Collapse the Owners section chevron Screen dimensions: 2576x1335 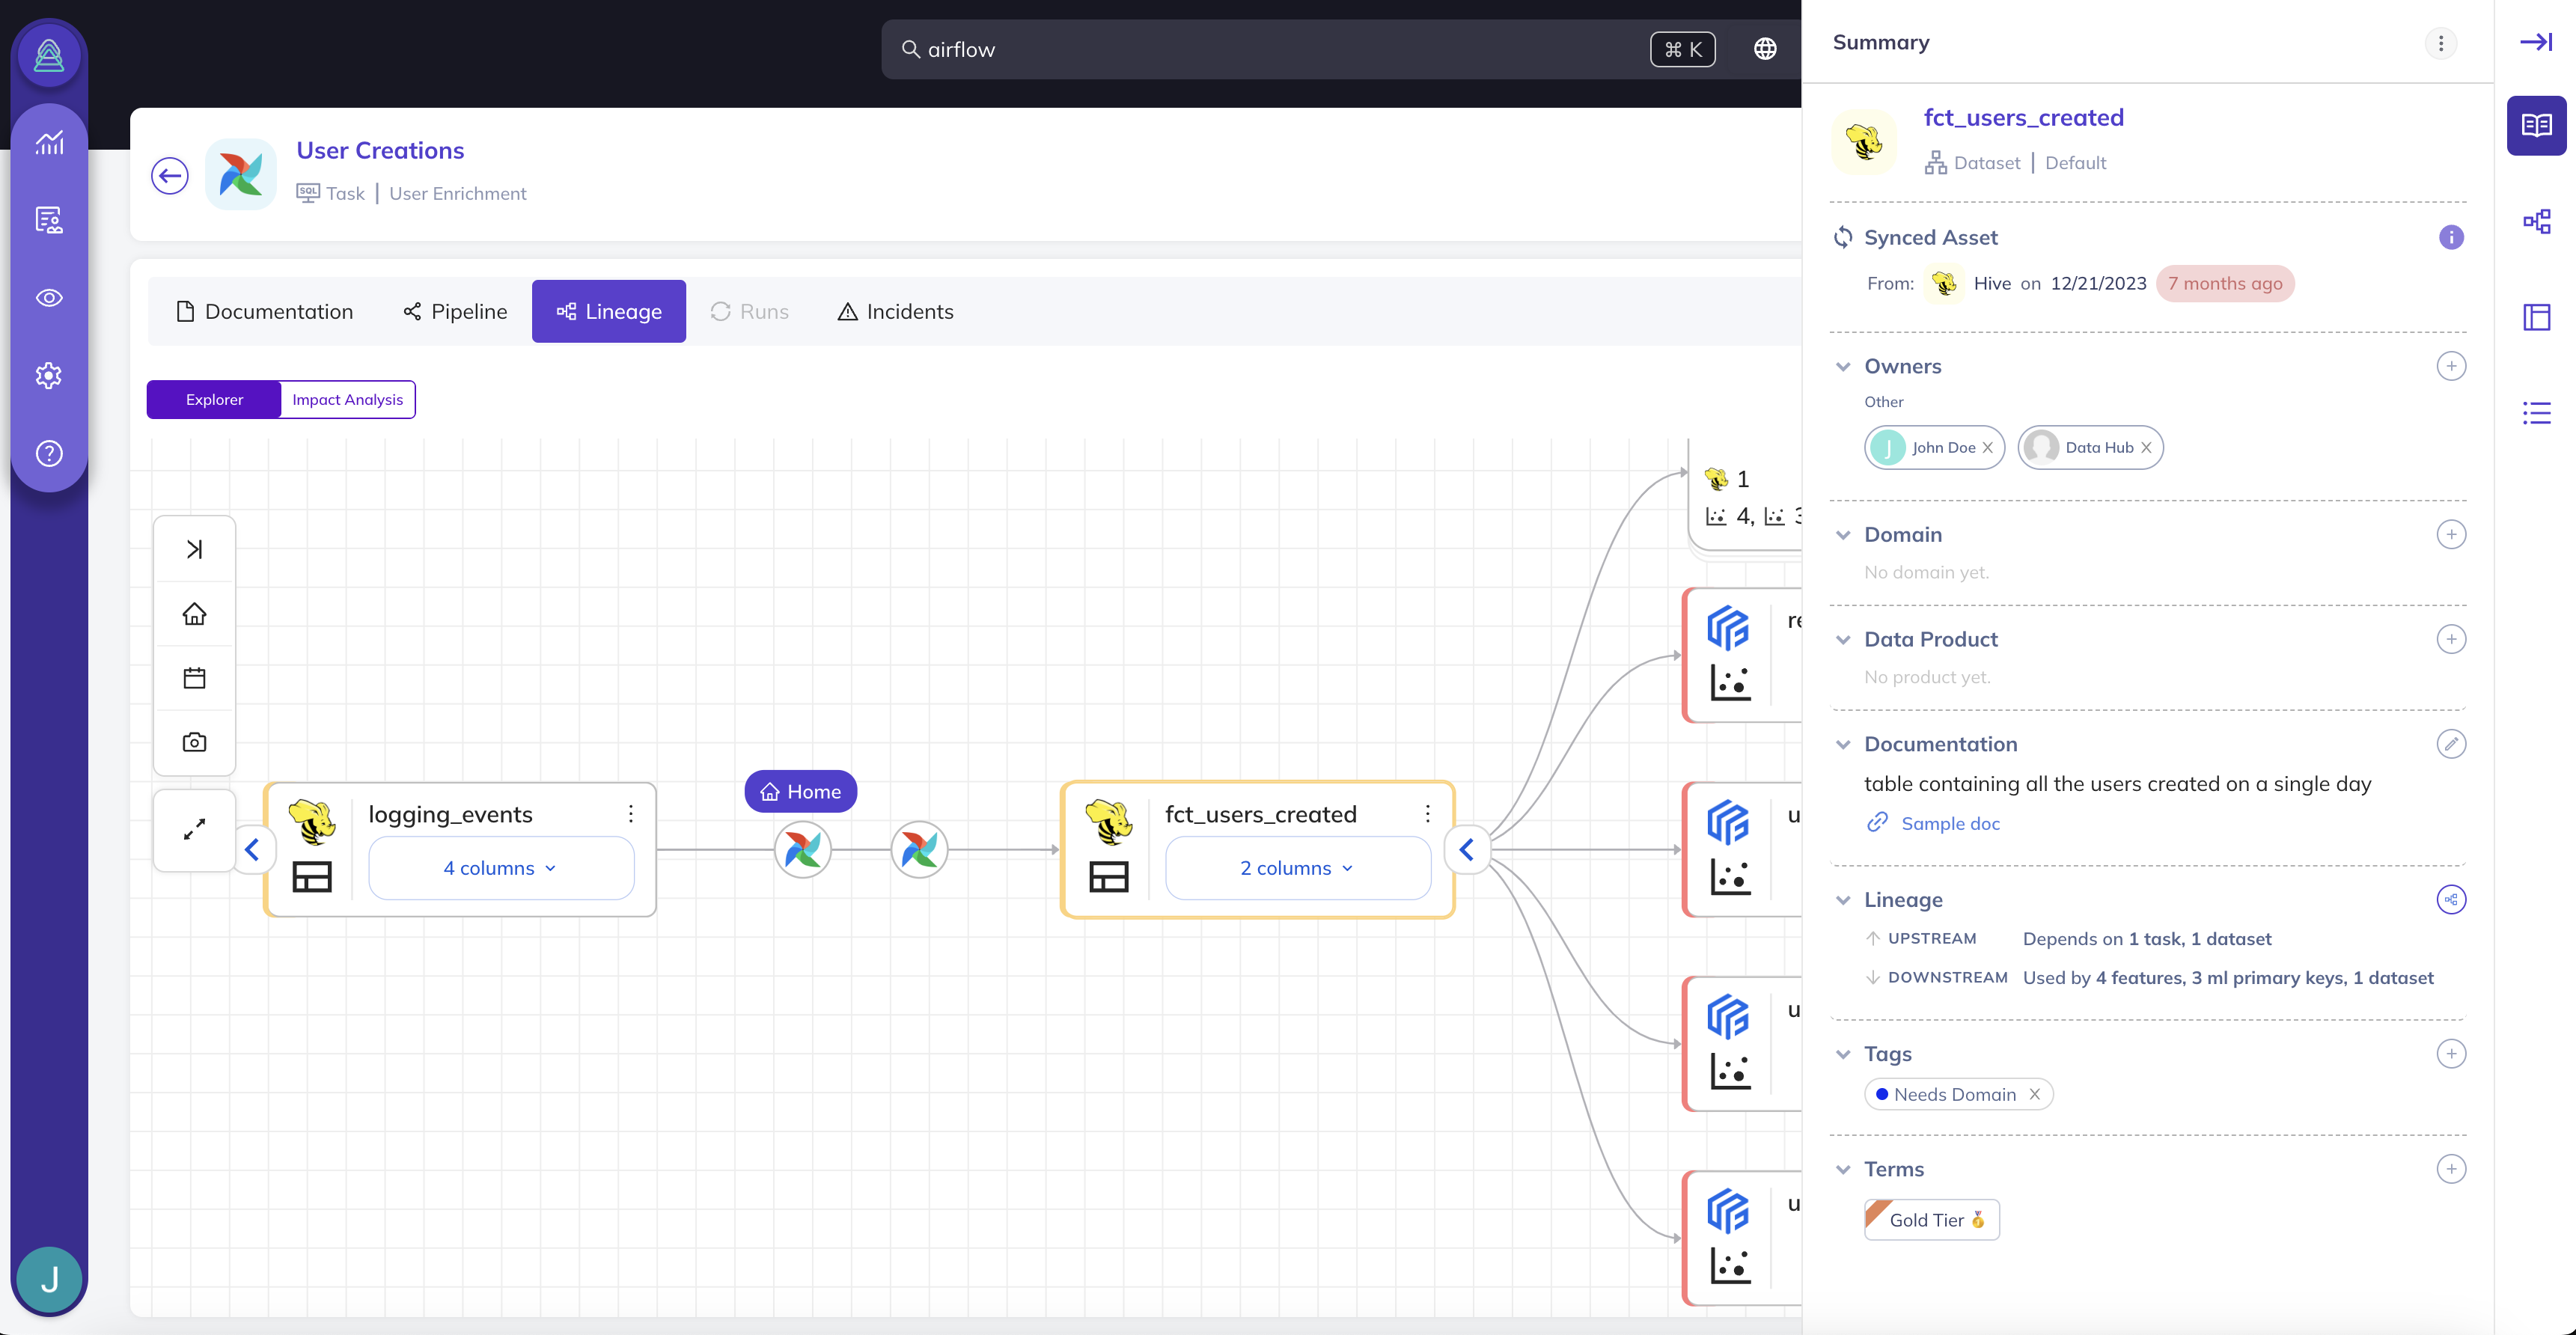[x=1843, y=366]
